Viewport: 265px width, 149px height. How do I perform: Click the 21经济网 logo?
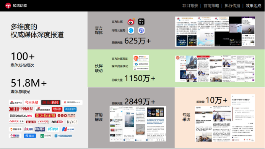coord(46,136)
